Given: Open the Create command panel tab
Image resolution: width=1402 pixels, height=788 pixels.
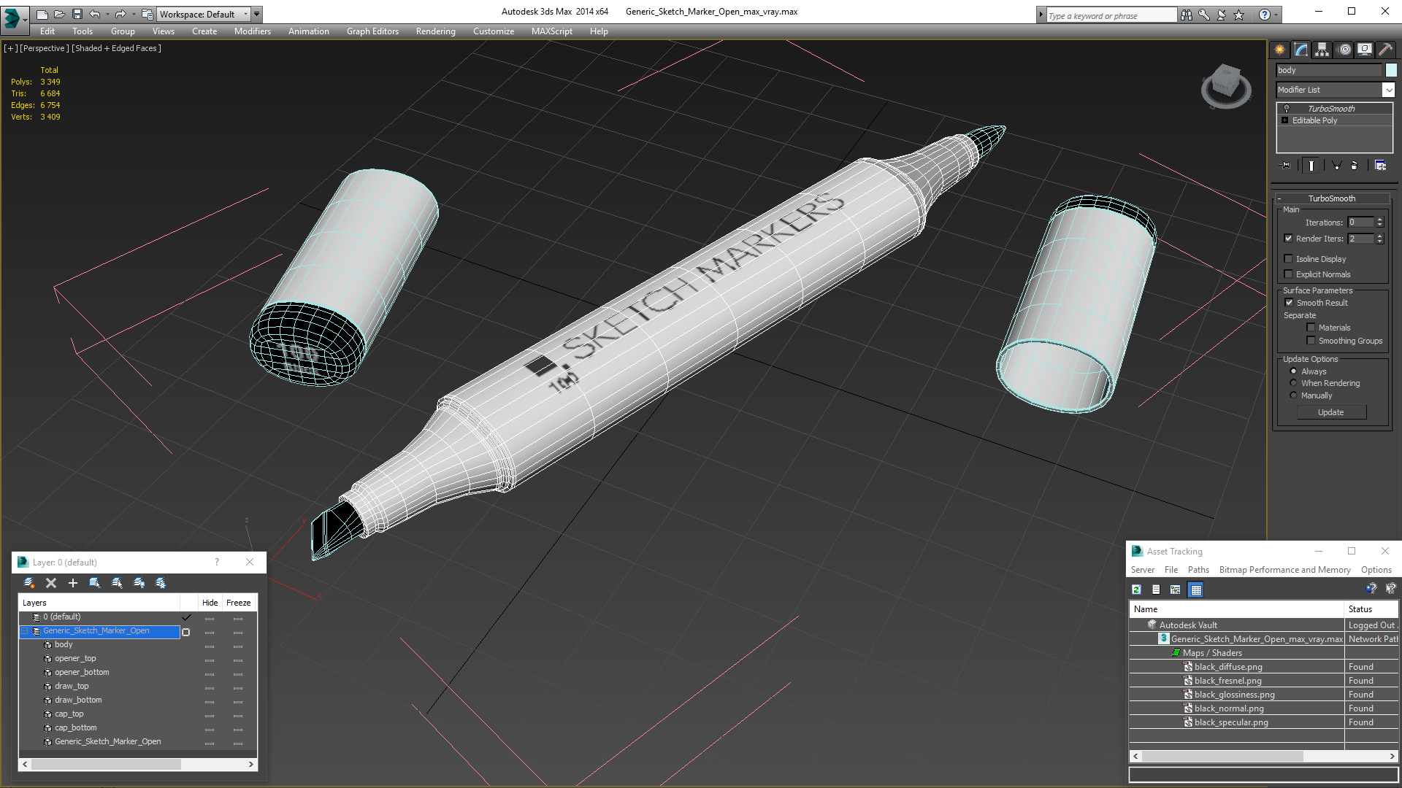Looking at the screenshot, I should click(1280, 50).
